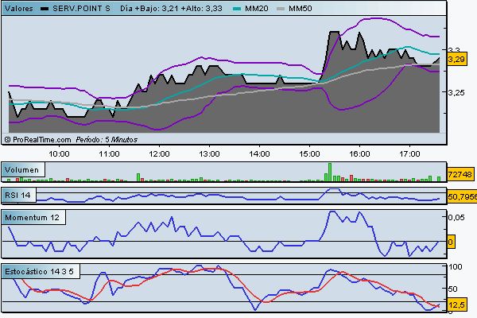Click the yellow 12,5 stochastic value tag
Image resolution: width=477 pixels, height=318 pixels.
456,304
